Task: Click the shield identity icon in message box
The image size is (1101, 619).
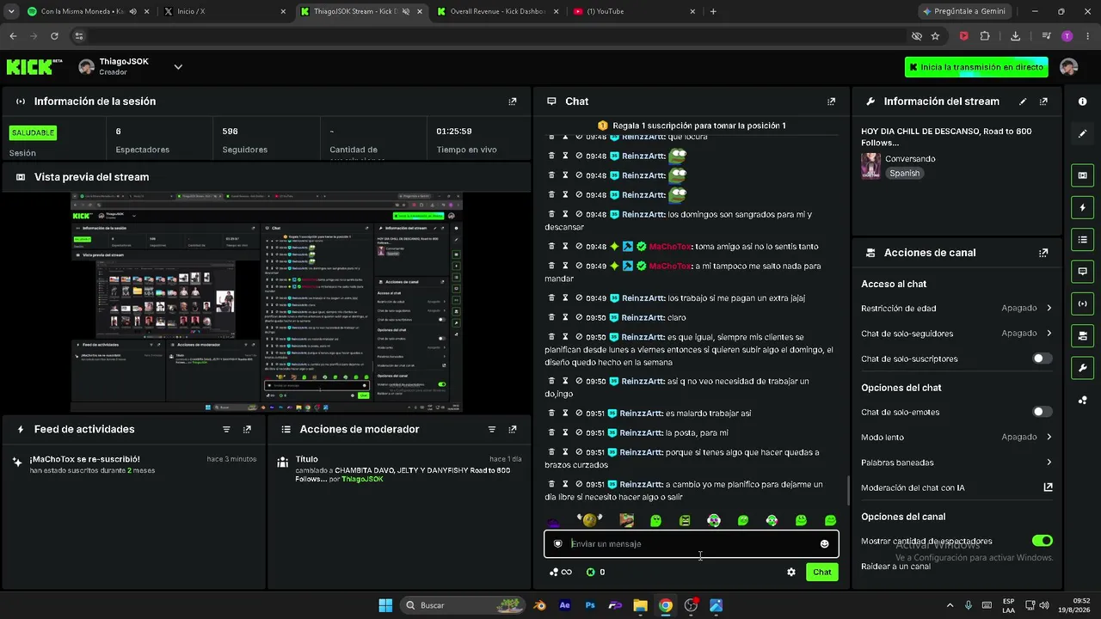Action: pos(557,543)
